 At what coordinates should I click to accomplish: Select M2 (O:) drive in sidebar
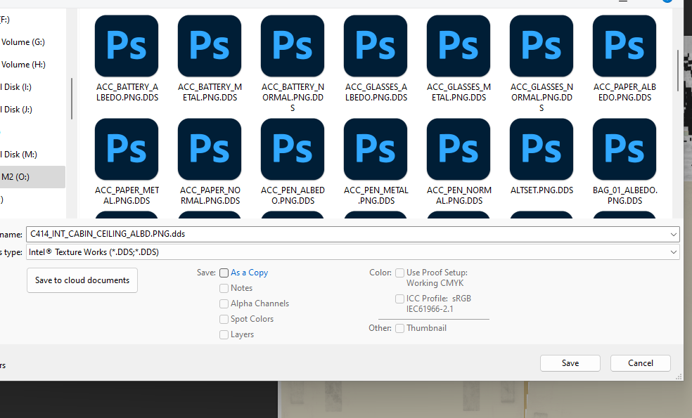32,177
